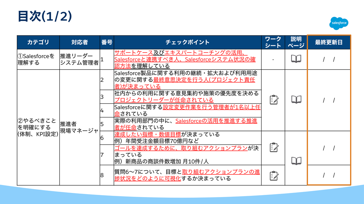364x204 pixels.
Task: Click the 目次(1/2) slide title
Action: (45, 16)
